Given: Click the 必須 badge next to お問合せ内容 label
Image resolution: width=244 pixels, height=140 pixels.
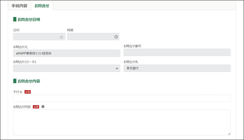Looking at the screenshot, I should pyautogui.click(x=36, y=107).
